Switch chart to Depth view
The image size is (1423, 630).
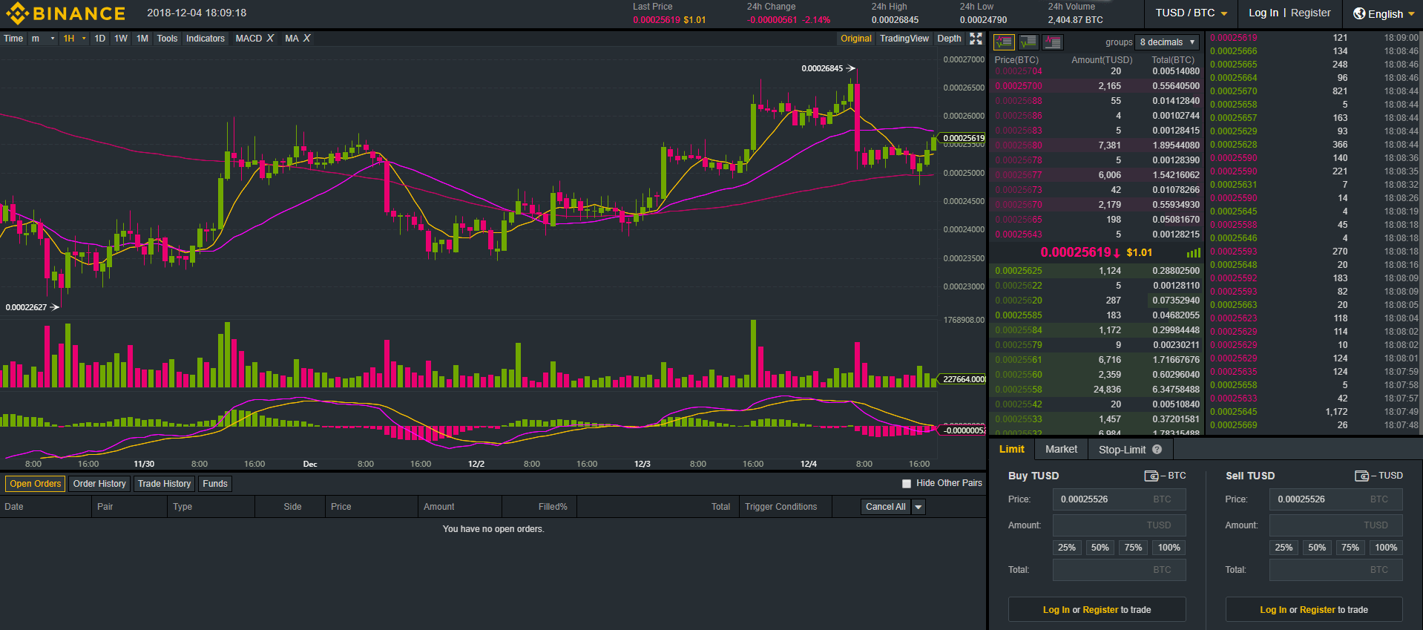(x=949, y=39)
